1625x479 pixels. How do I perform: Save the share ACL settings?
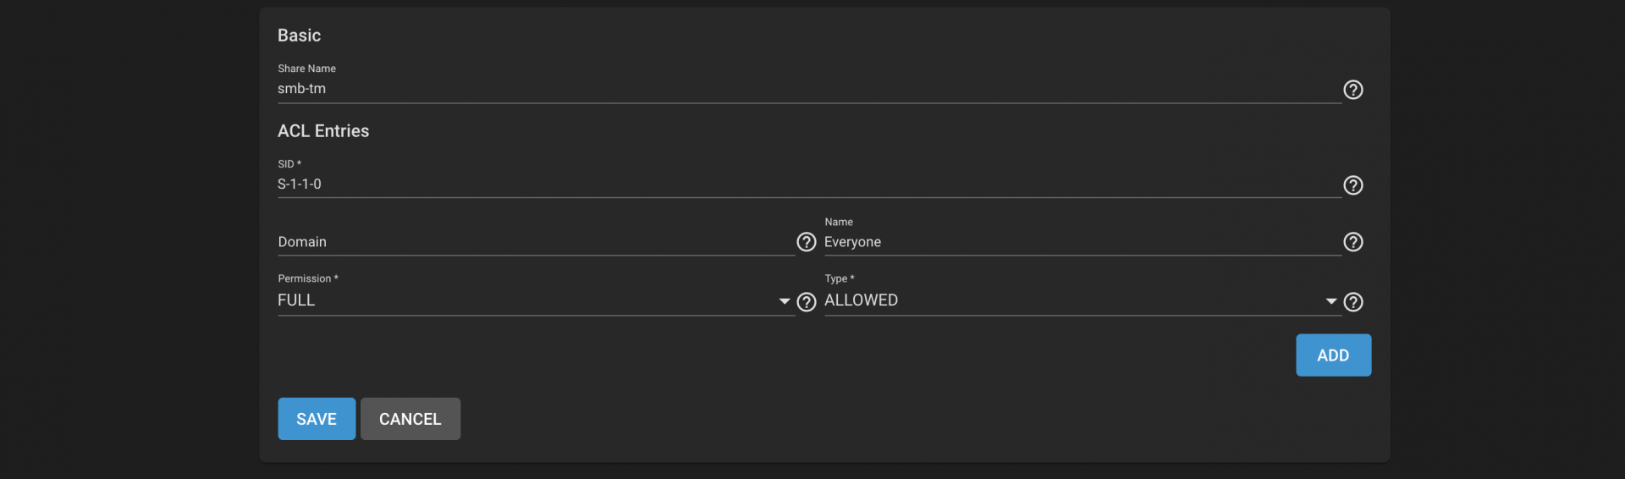pyautogui.click(x=317, y=419)
